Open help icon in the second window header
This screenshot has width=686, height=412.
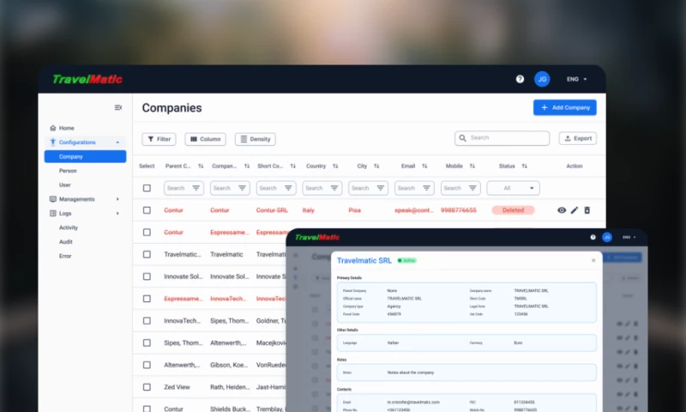(x=593, y=237)
